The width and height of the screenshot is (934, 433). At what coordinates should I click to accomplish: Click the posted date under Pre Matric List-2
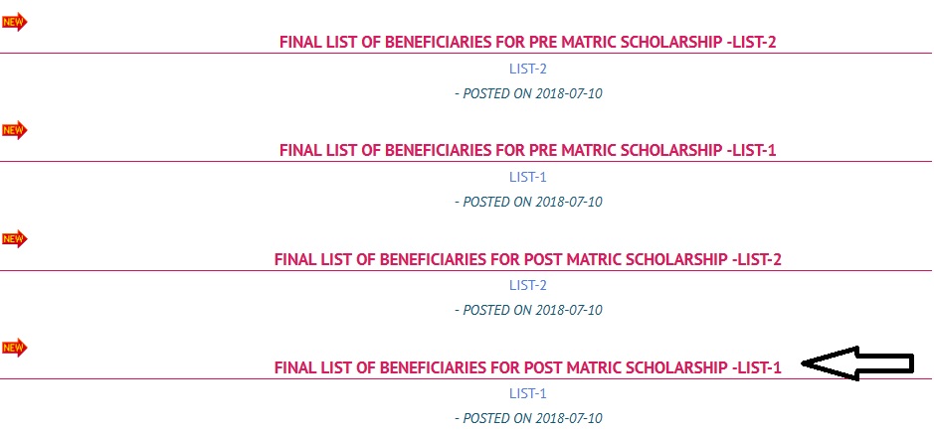click(528, 94)
